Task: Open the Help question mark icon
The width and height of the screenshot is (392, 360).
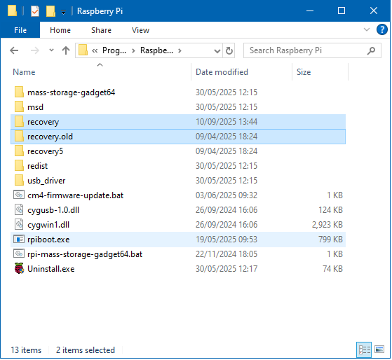Action: [381, 29]
